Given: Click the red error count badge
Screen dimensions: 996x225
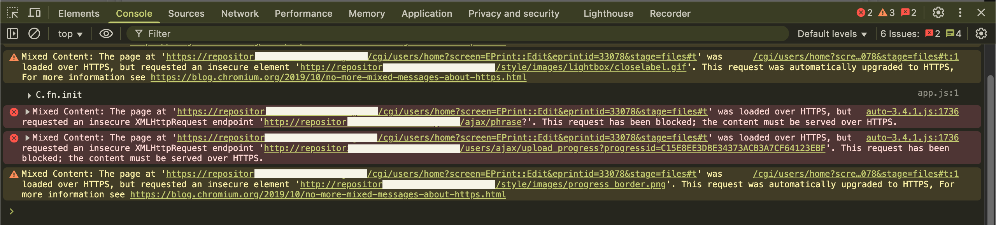Looking at the screenshot, I should (x=864, y=13).
